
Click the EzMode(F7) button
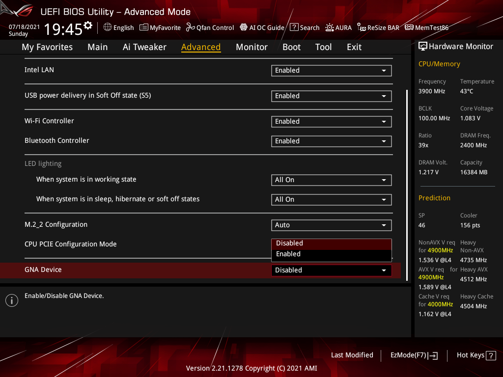click(x=414, y=355)
